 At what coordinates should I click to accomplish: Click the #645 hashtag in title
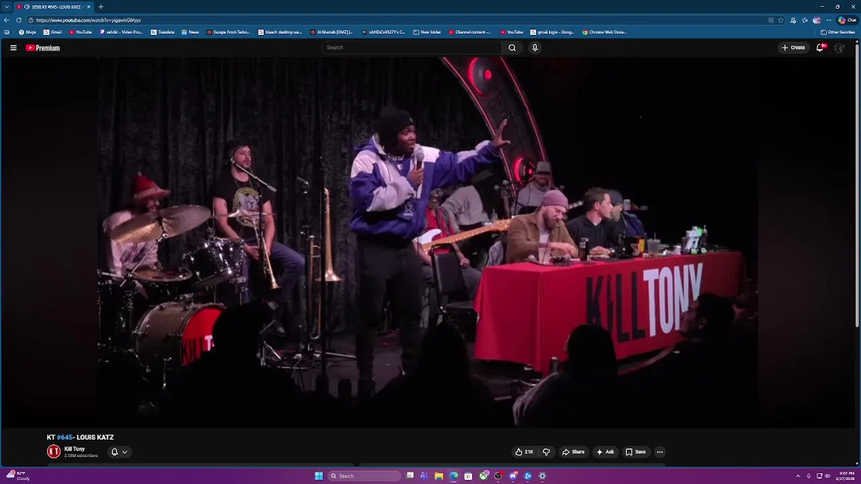point(65,437)
